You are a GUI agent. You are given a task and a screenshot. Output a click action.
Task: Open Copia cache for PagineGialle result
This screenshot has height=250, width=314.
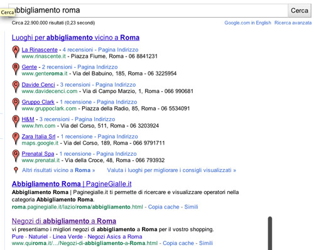coord(163,207)
